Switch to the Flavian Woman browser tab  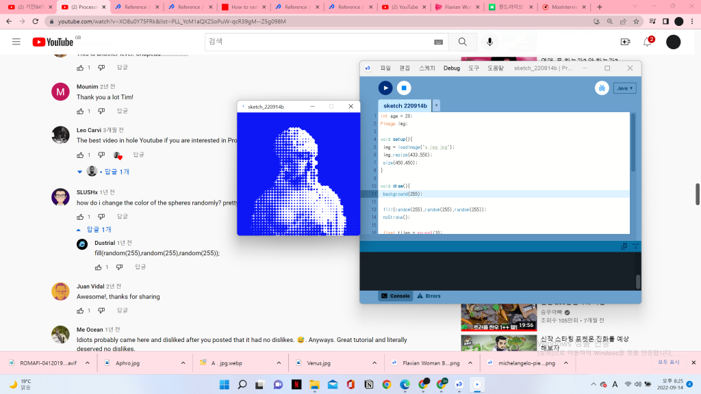(457, 7)
